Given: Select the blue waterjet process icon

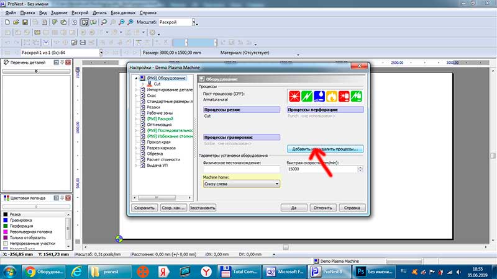Looking at the screenshot, I should point(319,96).
